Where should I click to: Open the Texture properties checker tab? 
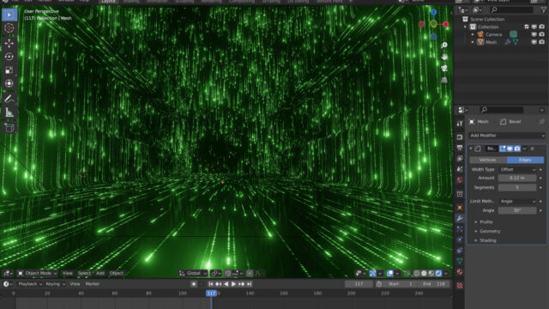point(460,286)
